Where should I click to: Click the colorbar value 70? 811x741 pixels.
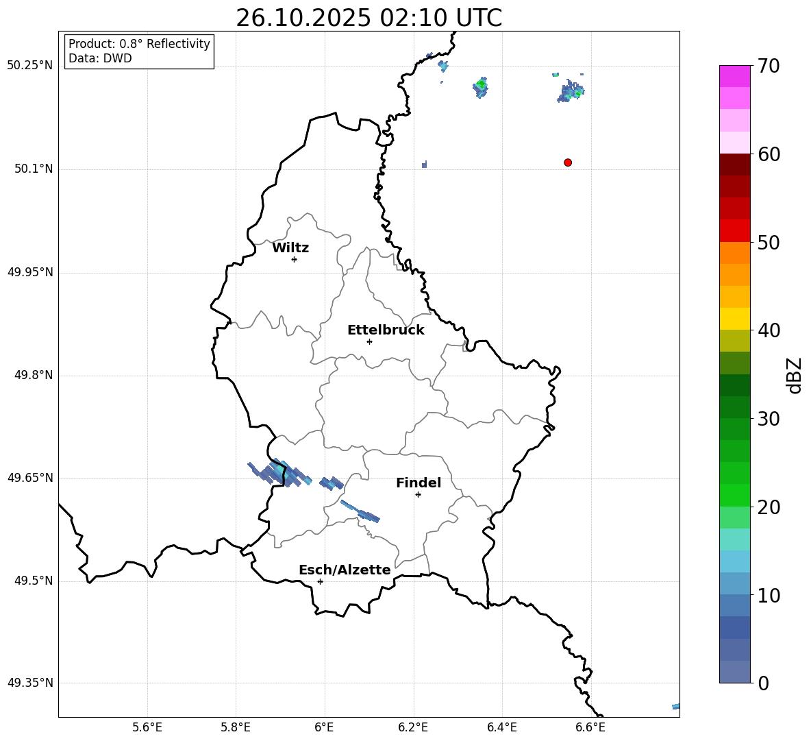pyautogui.click(x=769, y=66)
